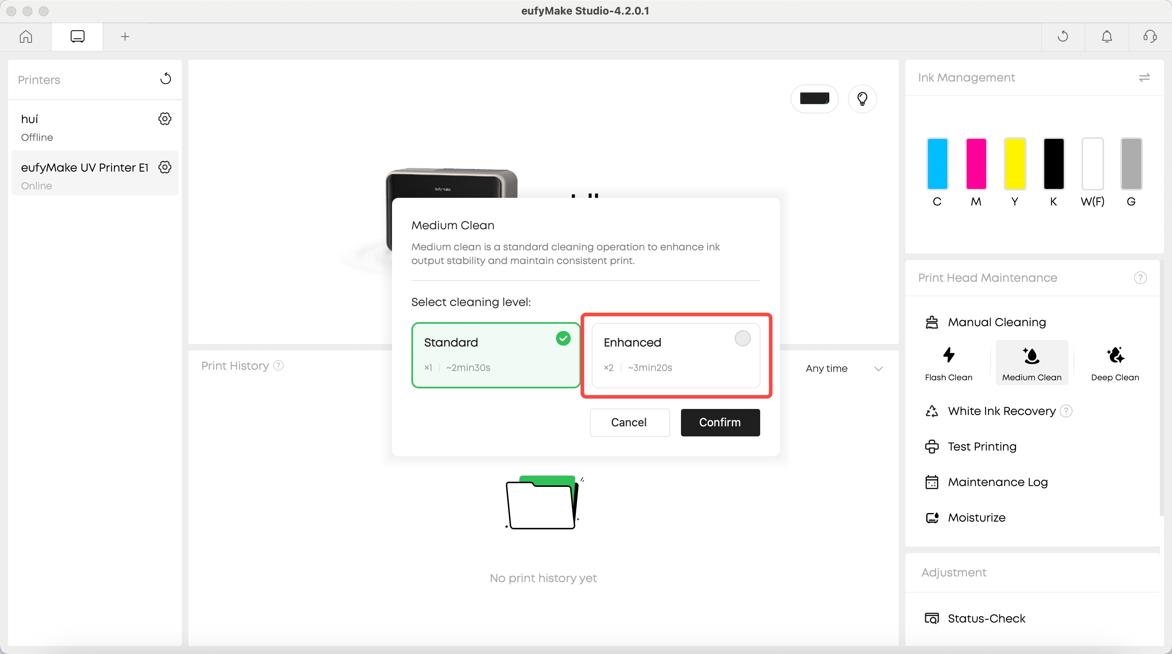The width and height of the screenshot is (1172, 654).
Task: Select the eufyMake UV Printer E1 entry
Action: 95,173
